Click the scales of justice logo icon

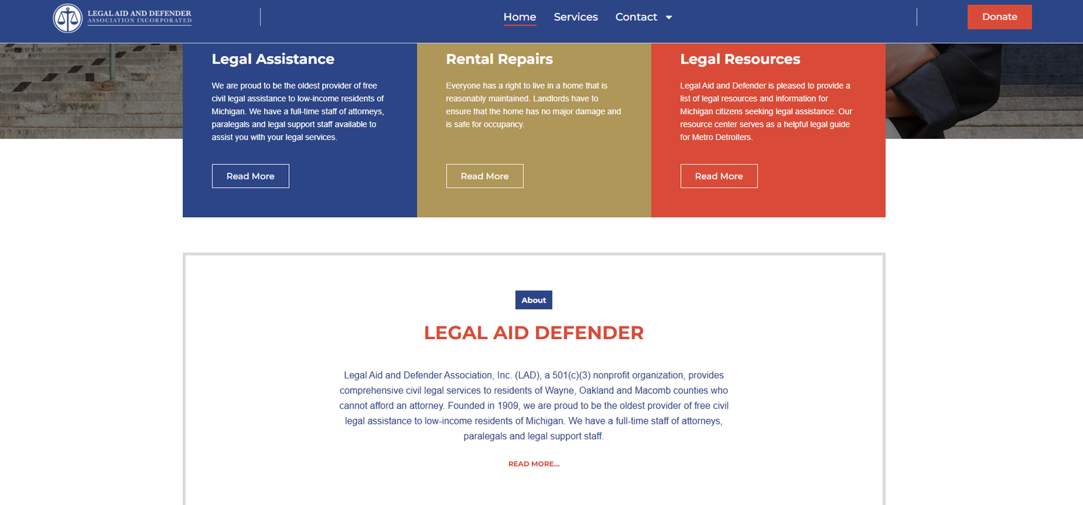click(68, 18)
